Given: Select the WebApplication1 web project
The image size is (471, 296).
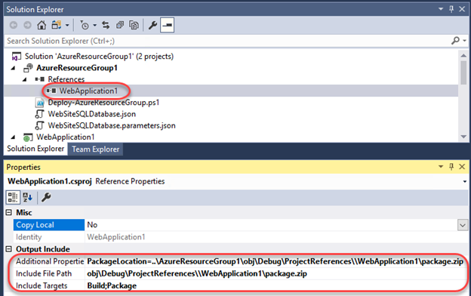Looking at the screenshot, I should [65, 137].
